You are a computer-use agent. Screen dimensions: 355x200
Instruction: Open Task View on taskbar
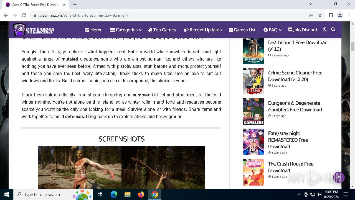coord(100,194)
